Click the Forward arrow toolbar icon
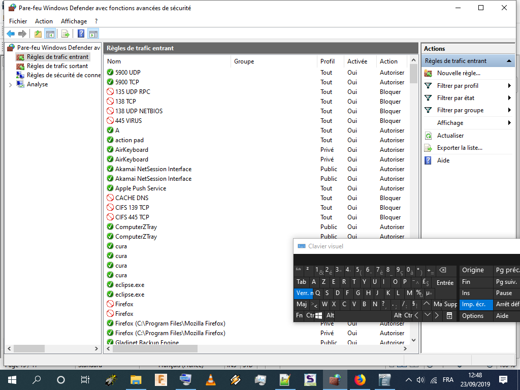Viewport: 520px width, 390px height. click(x=22, y=34)
